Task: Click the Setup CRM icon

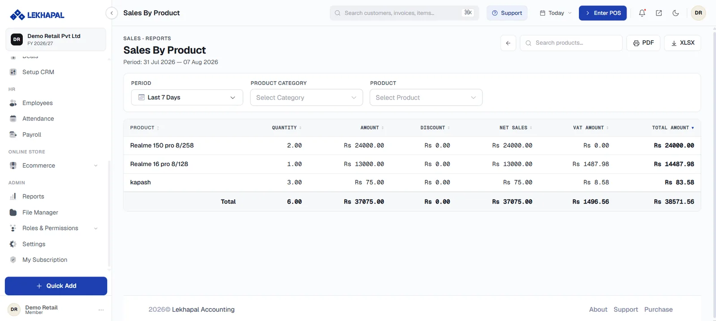Action: [13, 72]
